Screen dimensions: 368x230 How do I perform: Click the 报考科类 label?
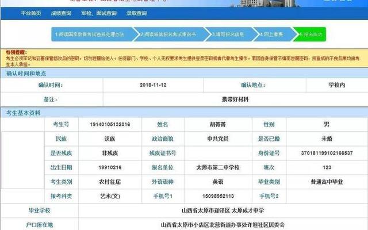61,196
